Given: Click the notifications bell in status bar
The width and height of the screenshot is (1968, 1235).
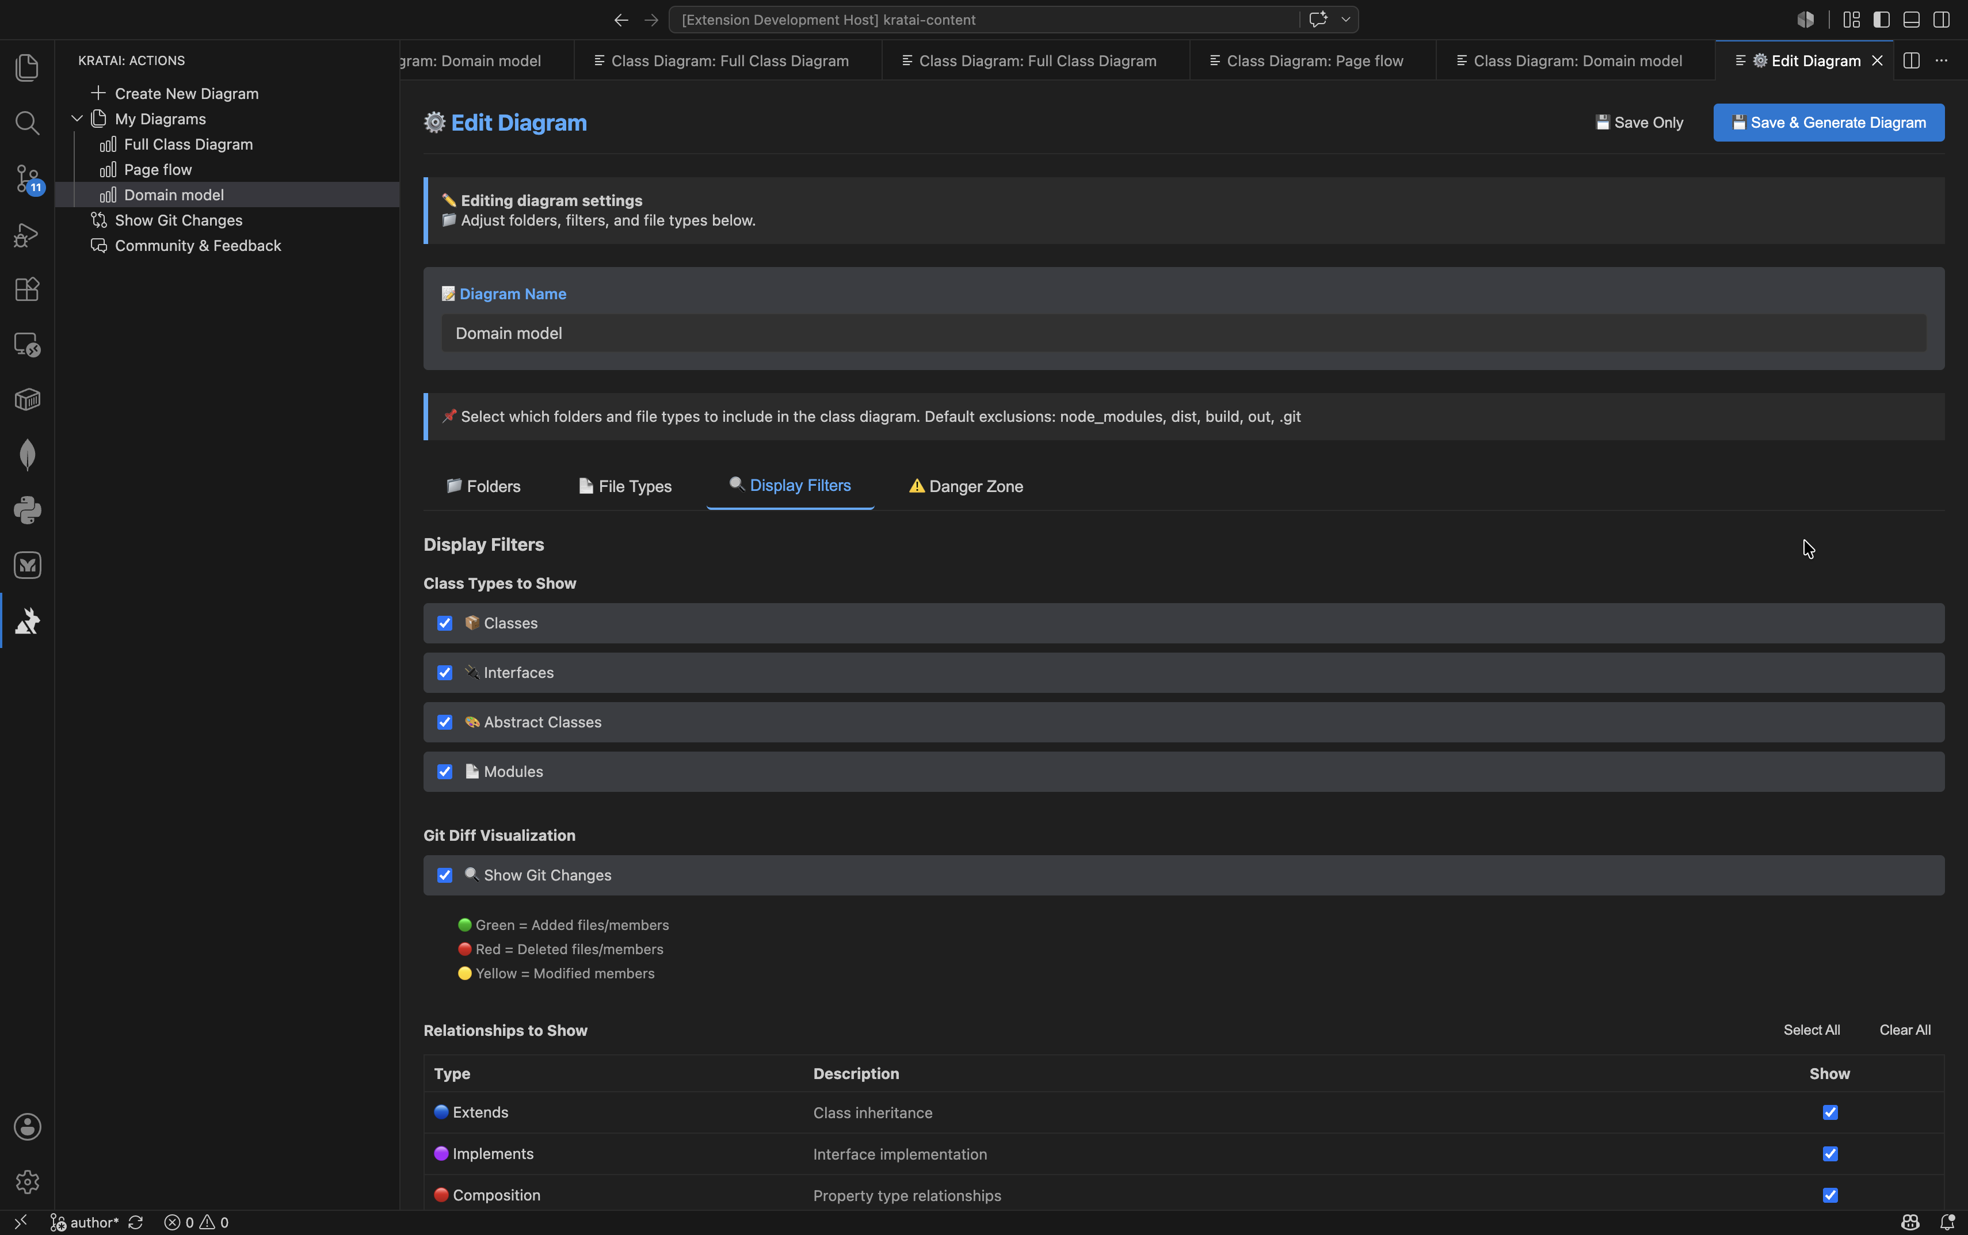Looking at the screenshot, I should pos(1948,1222).
